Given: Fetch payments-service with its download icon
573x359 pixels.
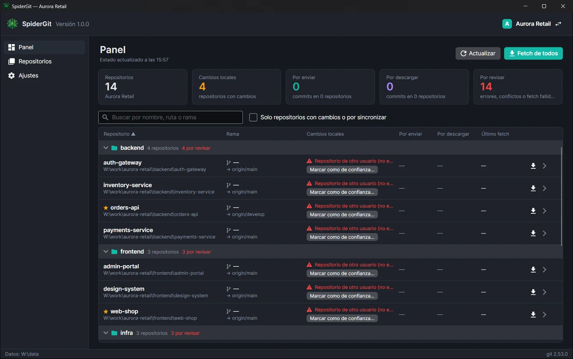Looking at the screenshot, I should point(533,233).
